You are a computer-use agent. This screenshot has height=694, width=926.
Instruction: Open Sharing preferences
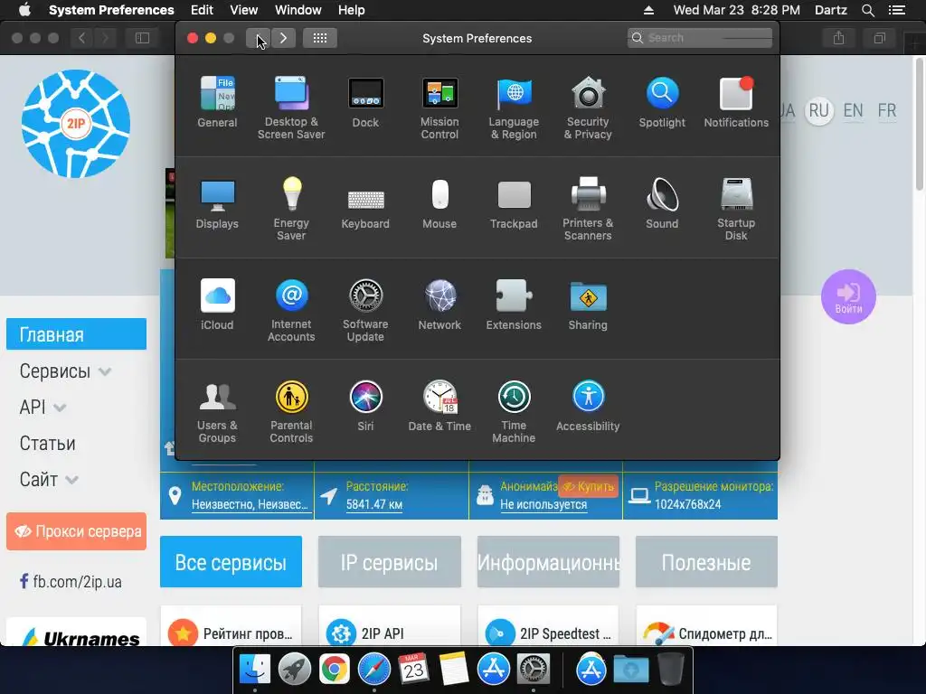click(x=588, y=305)
